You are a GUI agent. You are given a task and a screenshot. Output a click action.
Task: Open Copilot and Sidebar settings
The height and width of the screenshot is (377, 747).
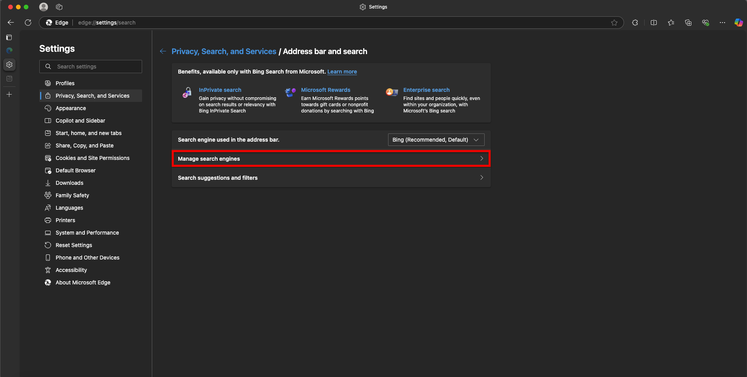tap(91, 121)
